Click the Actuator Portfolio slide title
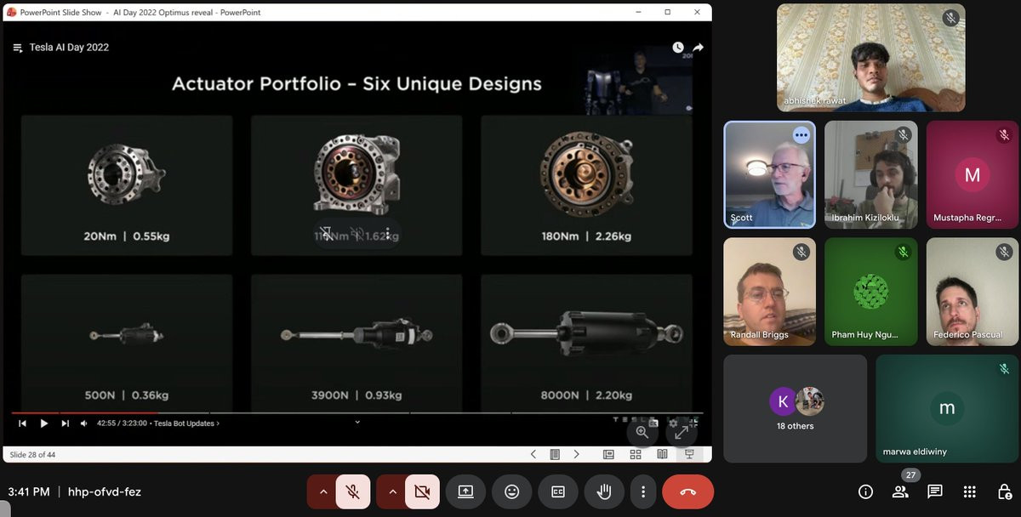 click(x=356, y=84)
